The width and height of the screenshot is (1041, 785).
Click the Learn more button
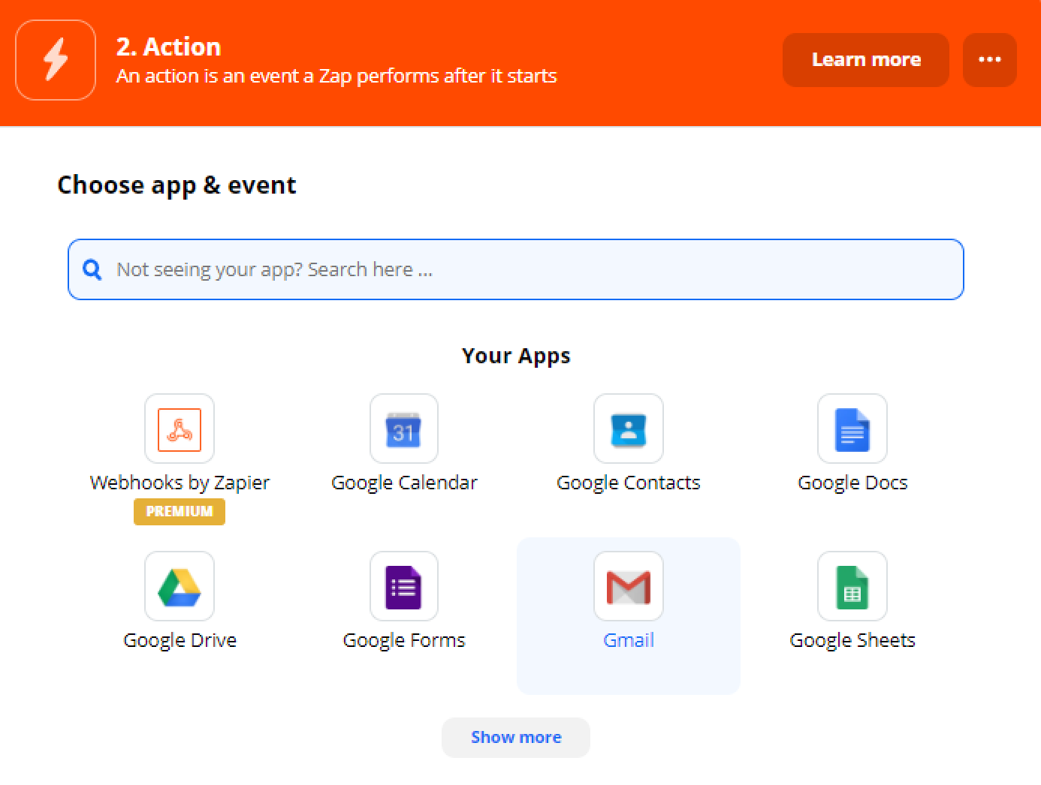click(866, 60)
